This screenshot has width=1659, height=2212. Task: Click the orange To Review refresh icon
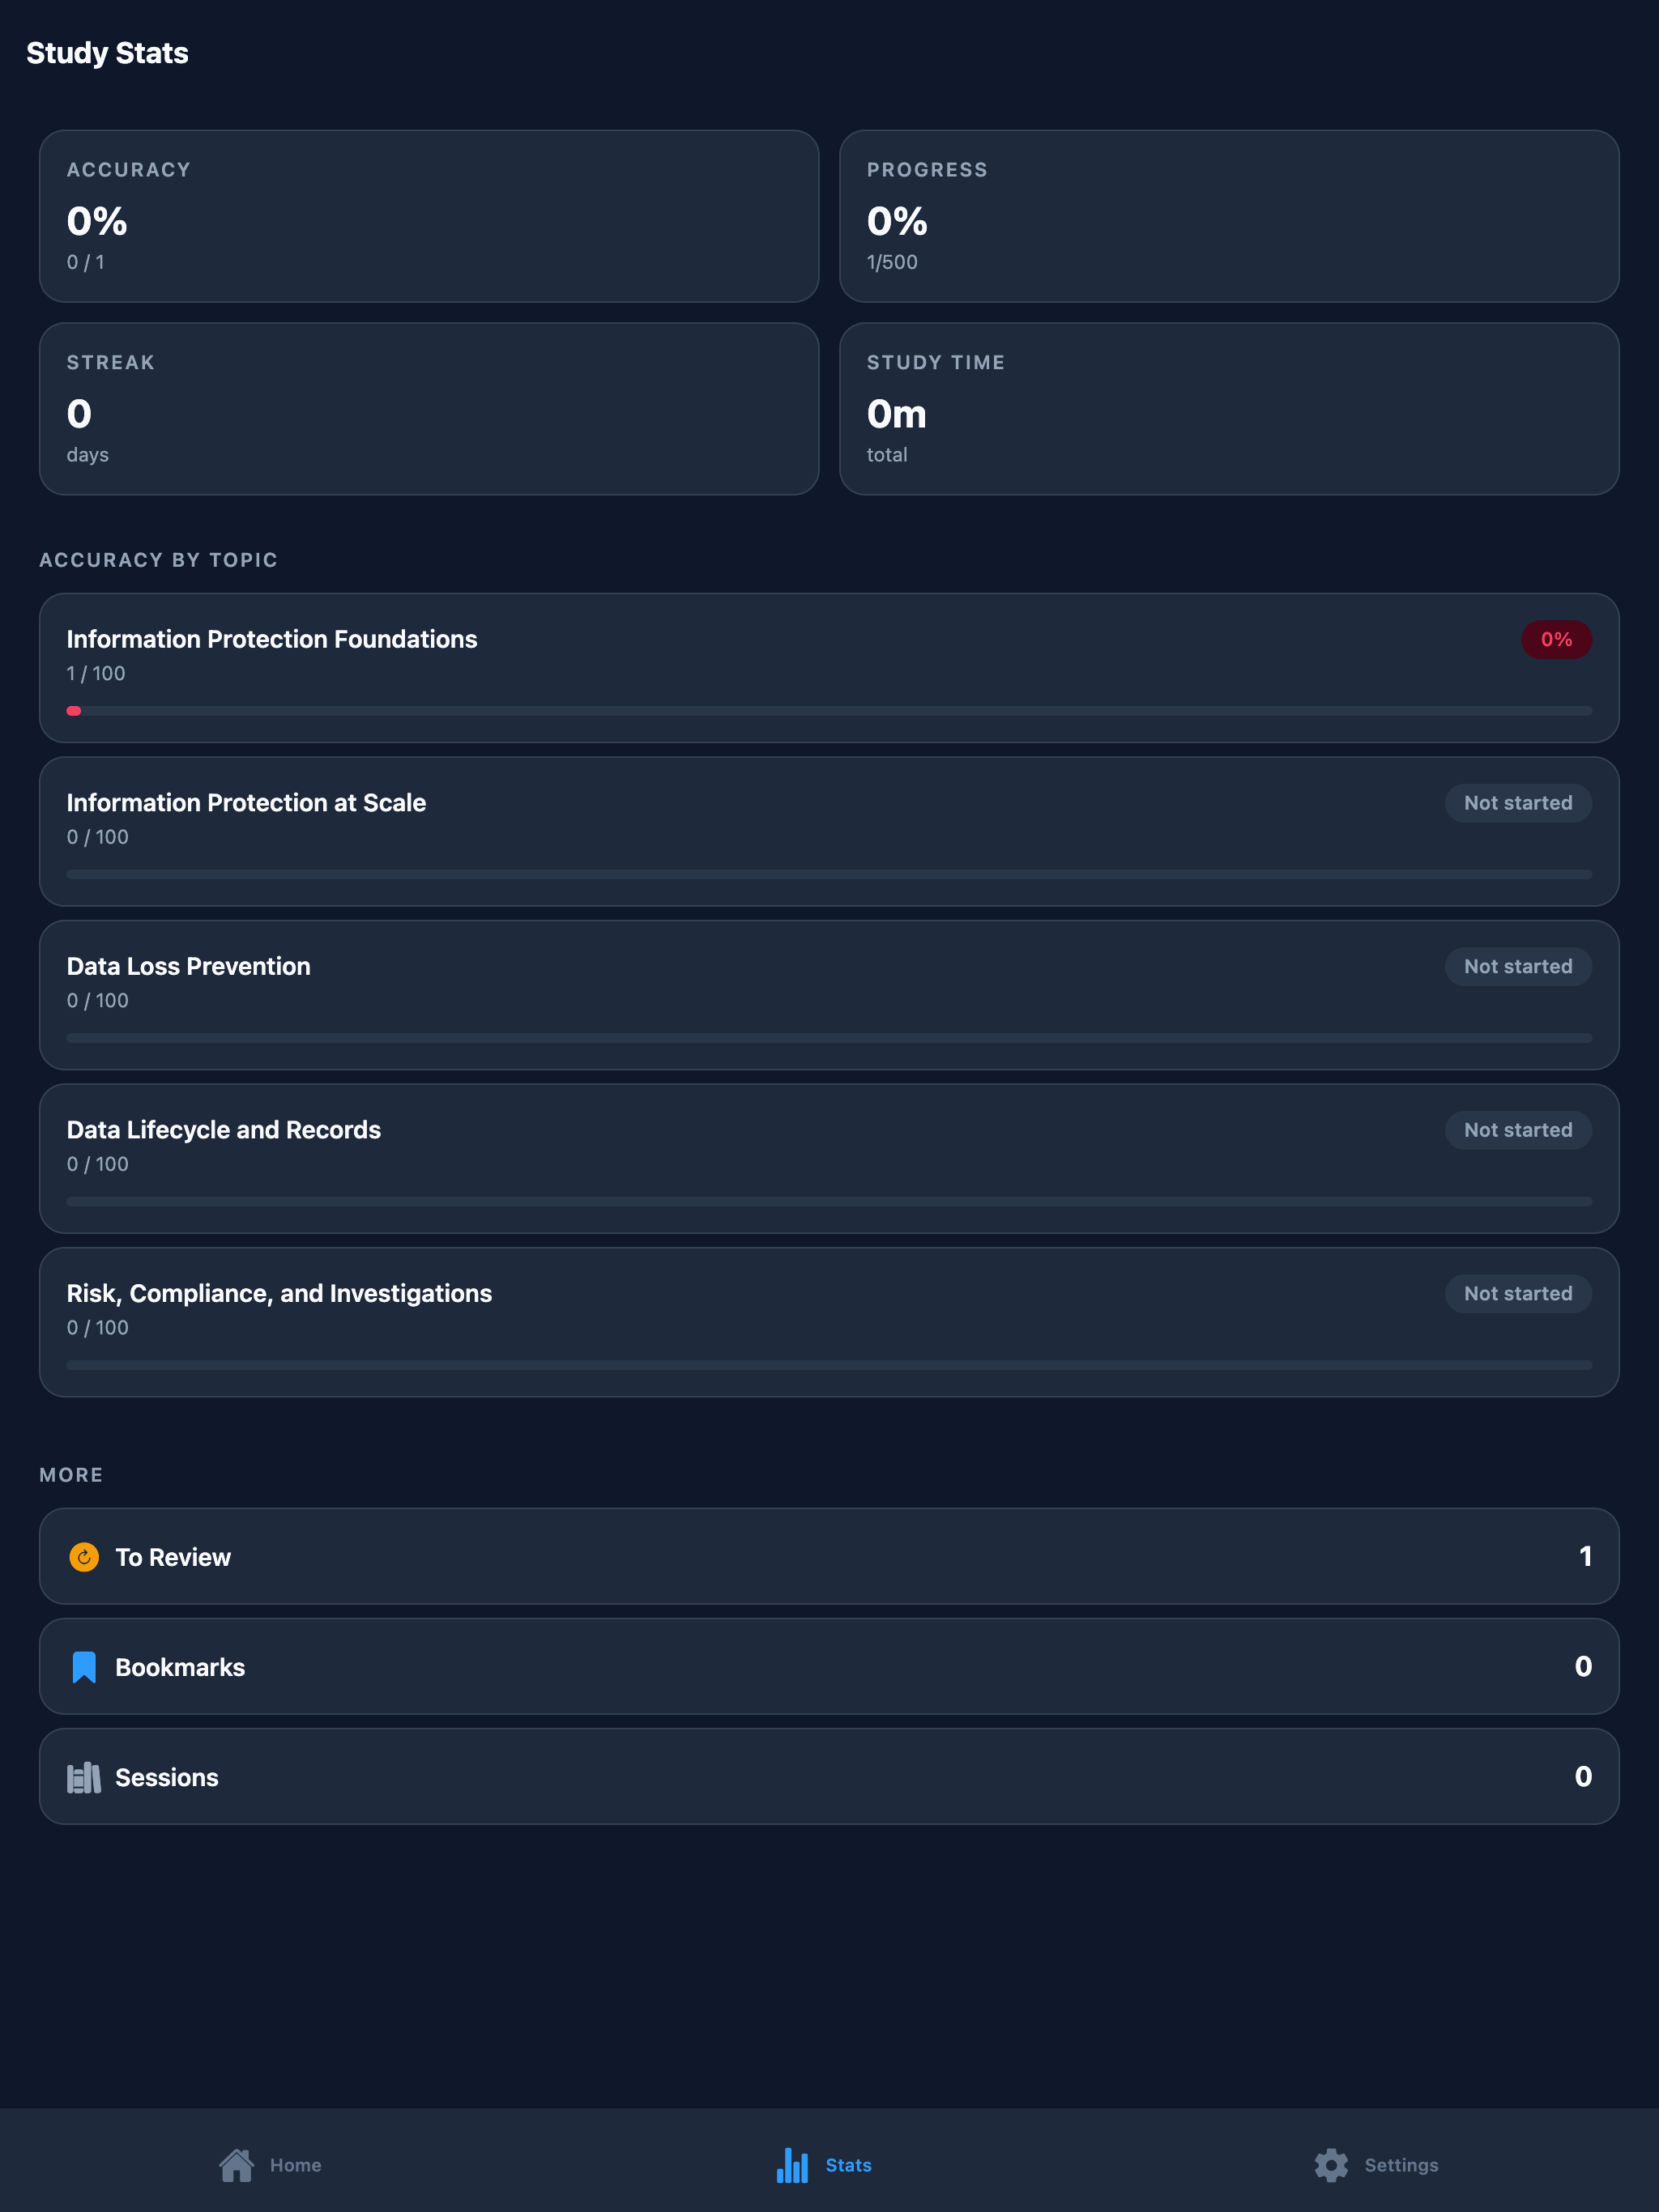coord(84,1557)
